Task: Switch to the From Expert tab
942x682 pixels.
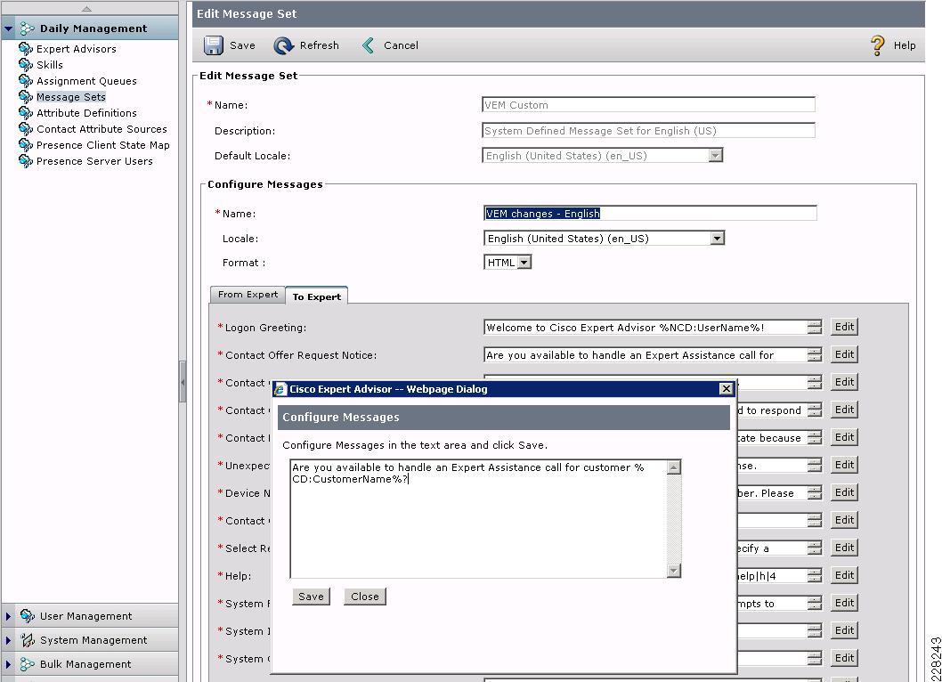Action: pyautogui.click(x=248, y=295)
